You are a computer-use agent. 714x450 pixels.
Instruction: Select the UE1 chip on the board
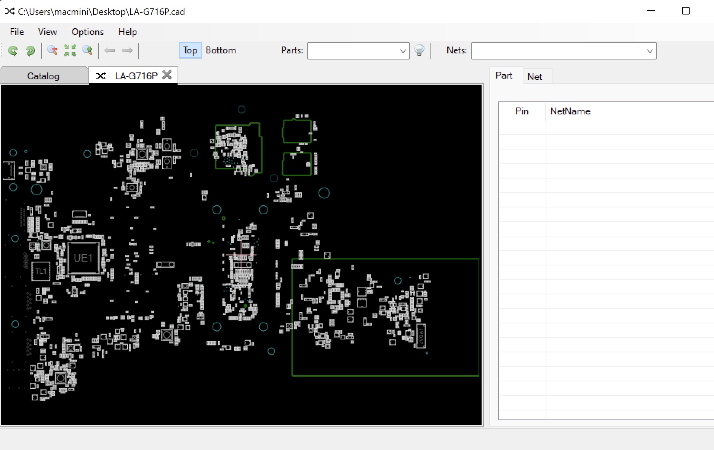click(x=83, y=258)
